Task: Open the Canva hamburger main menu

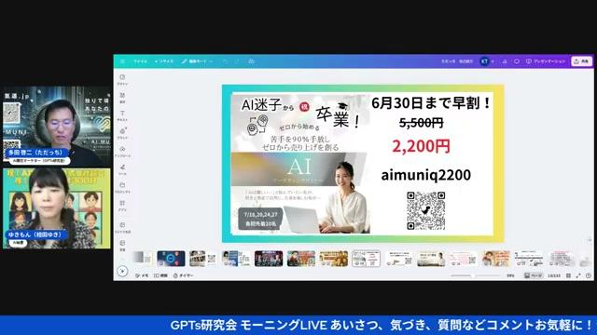Action: pyautogui.click(x=122, y=61)
